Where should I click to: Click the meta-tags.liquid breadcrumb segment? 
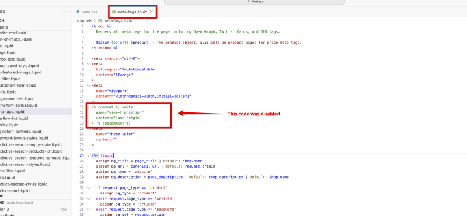click(119, 20)
